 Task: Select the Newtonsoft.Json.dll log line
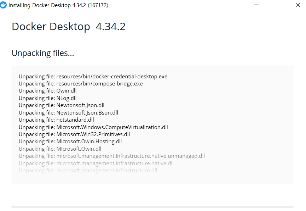[x=62, y=105]
